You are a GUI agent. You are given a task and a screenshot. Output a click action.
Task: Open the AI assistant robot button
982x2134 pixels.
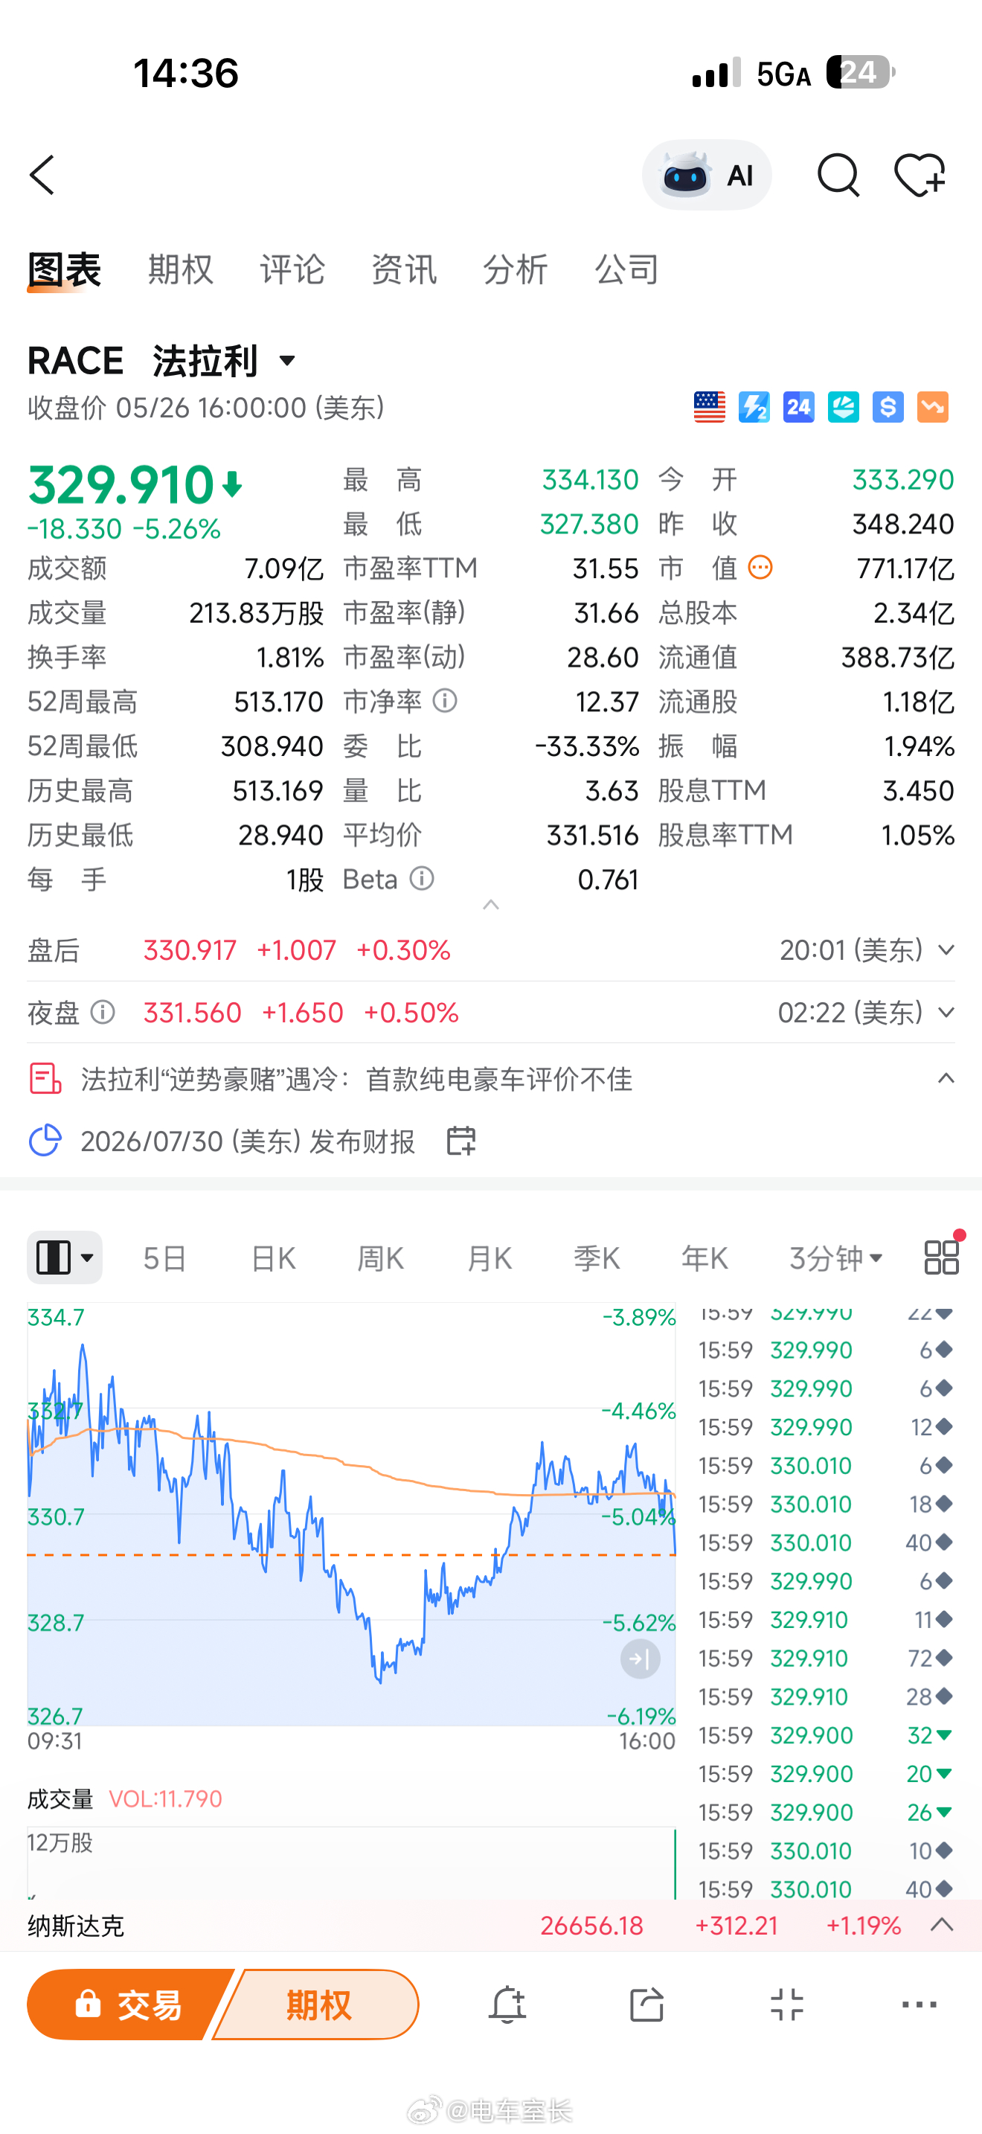point(706,176)
